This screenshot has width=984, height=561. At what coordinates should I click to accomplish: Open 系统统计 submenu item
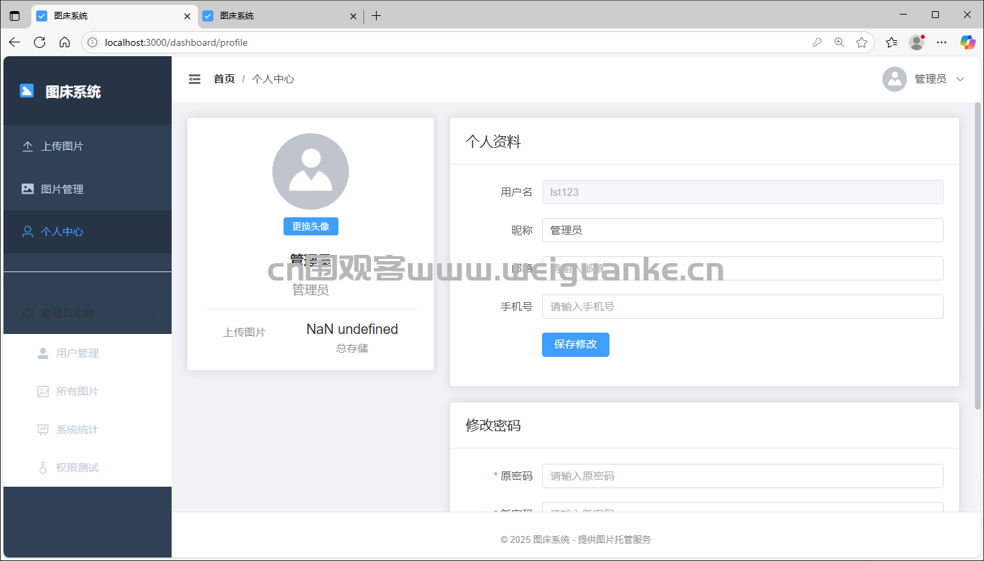[88, 430]
